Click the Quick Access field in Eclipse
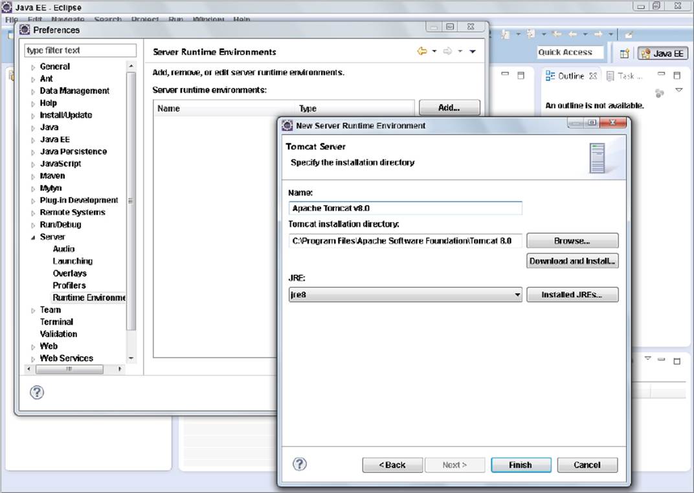Screen dimensions: 694x493 click(570, 52)
